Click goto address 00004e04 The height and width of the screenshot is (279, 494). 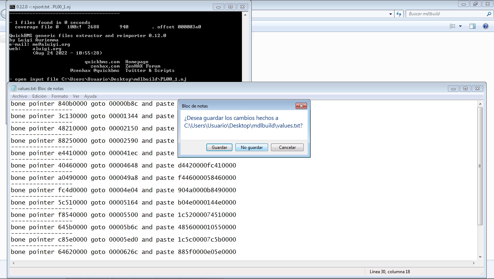[x=123, y=190]
